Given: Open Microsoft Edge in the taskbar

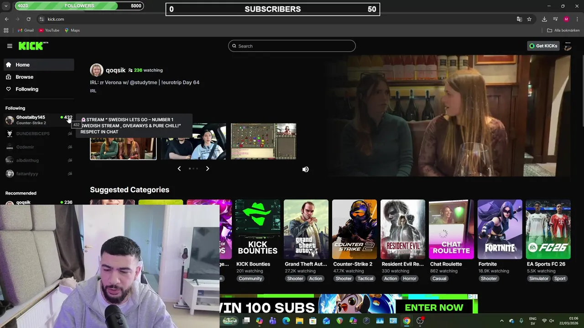Looking at the screenshot, I should coord(286,321).
